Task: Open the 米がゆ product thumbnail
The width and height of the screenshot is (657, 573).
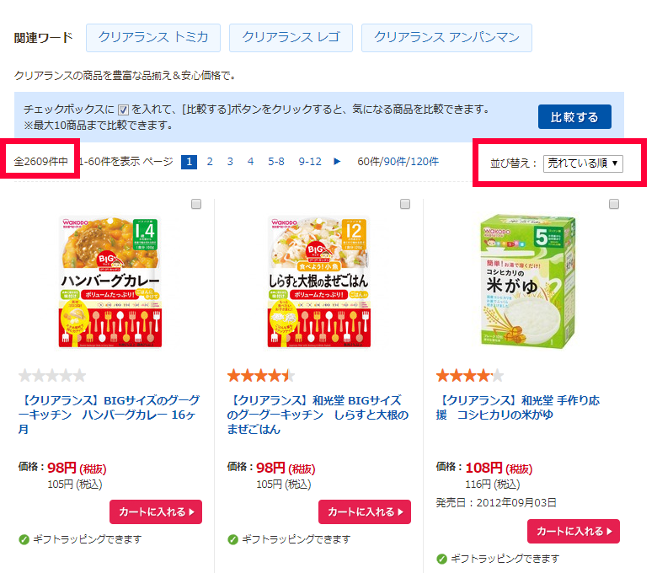Action: pos(528,281)
